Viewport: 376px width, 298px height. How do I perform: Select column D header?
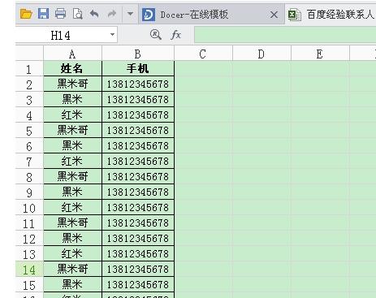coord(261,54)
